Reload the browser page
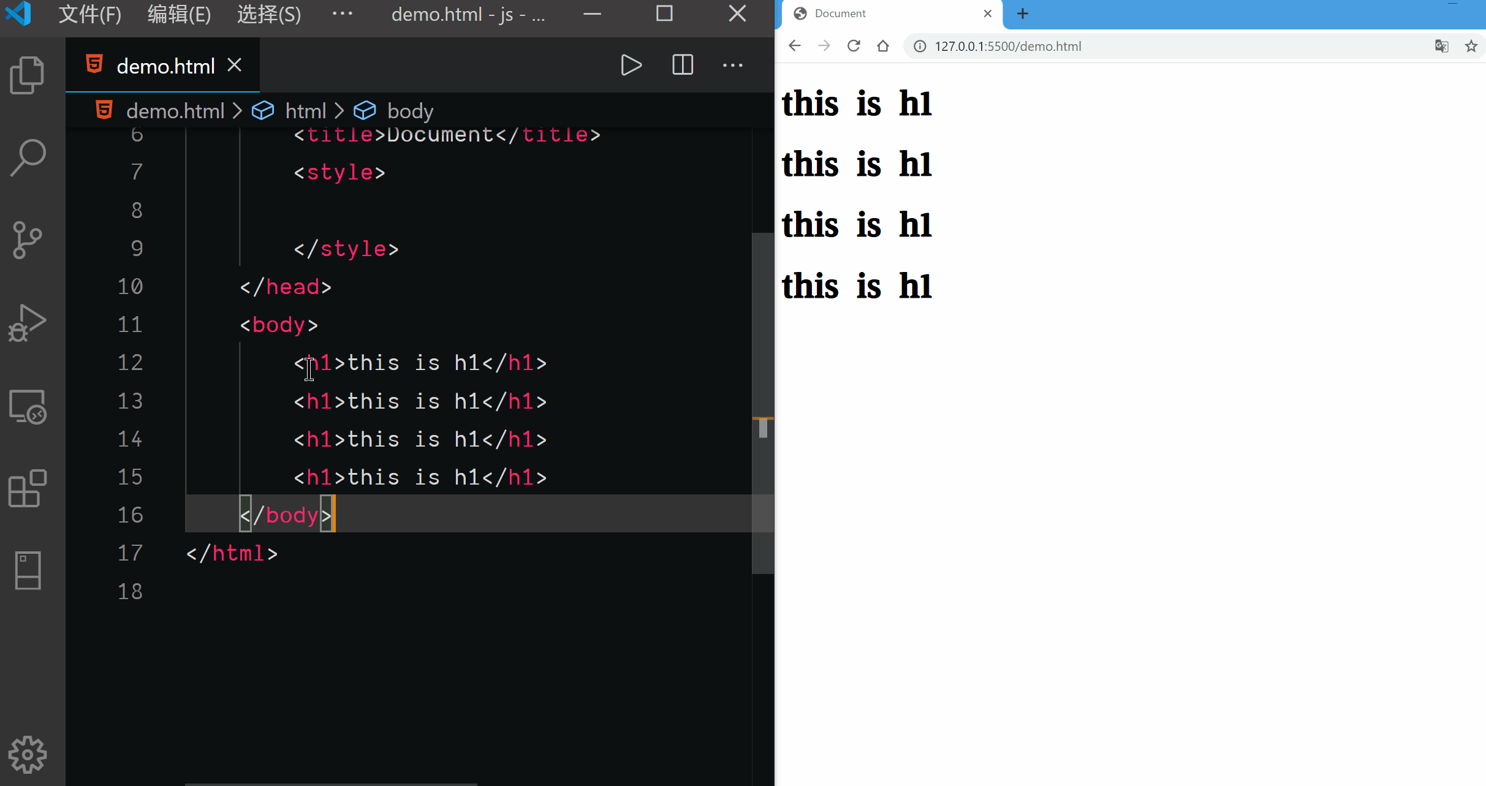 [x=854, y=46]
